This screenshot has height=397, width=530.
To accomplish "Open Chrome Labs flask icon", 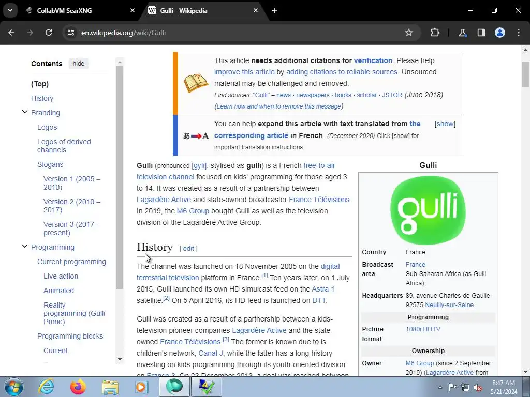I will point(462,33).
